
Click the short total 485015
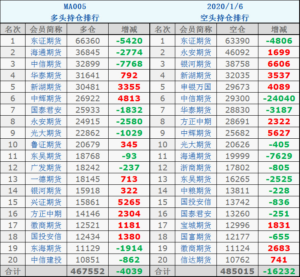(x=237, y=271)
